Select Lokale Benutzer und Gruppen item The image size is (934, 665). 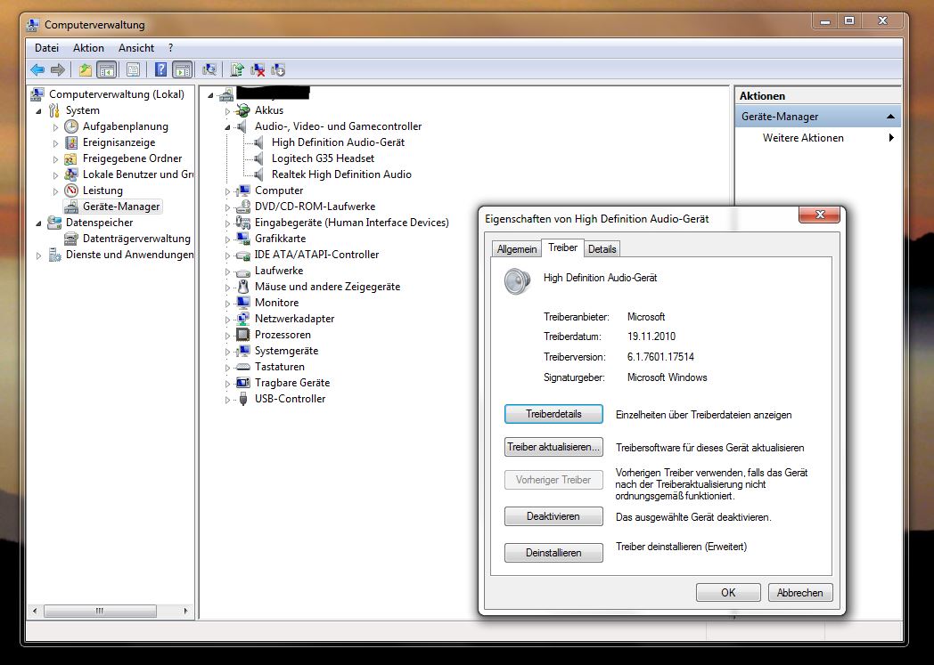137,174
